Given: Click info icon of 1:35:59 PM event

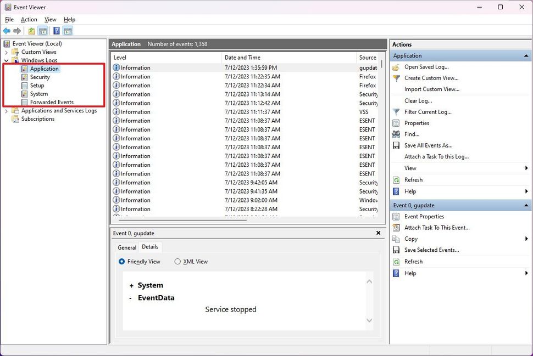Looking at the screenshot, I should pos(116,67).
